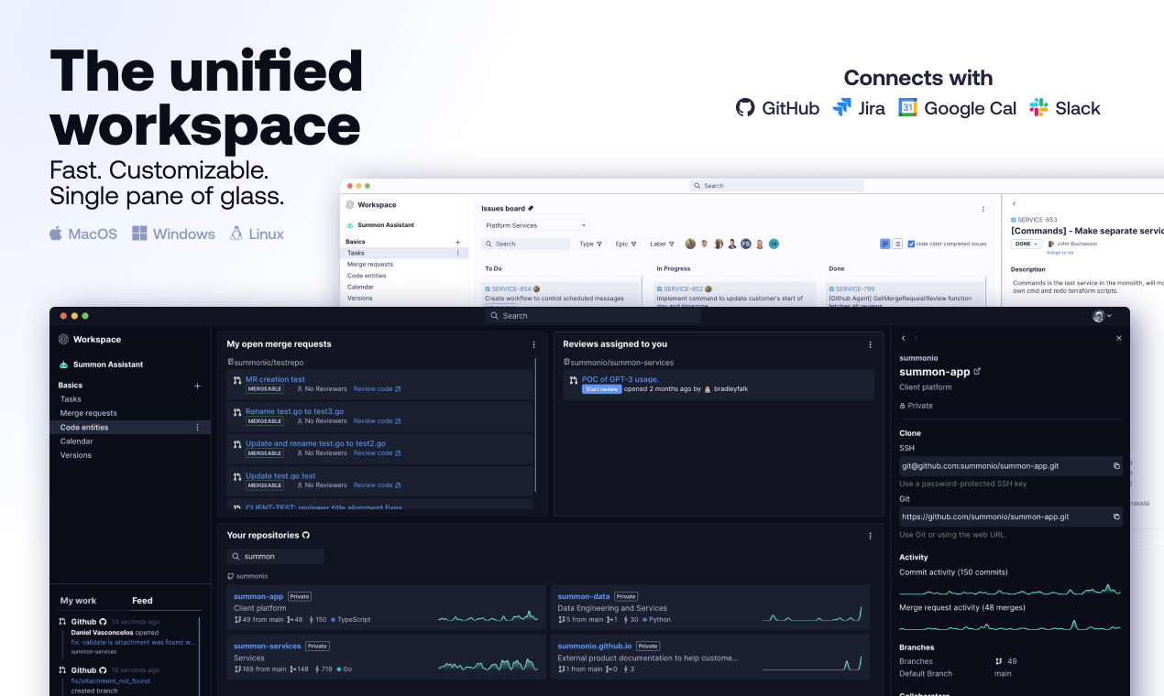
Task: Click the repository filter field containing summon
Action: (276, 556)
